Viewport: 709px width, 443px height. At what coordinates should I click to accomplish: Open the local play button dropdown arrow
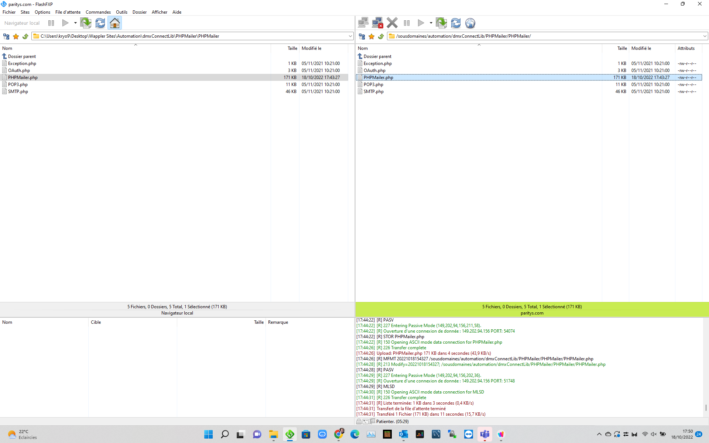click(x=75, y=23)
